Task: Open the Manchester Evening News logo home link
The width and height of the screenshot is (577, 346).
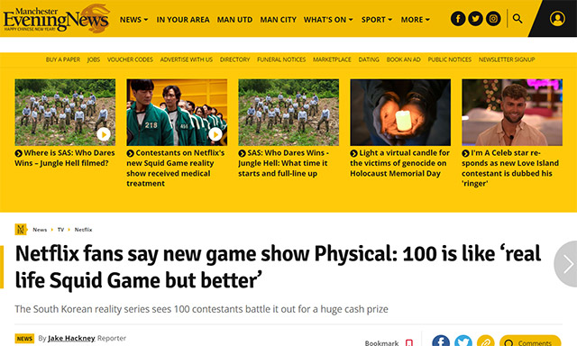Action: click(x=57, y=18)
